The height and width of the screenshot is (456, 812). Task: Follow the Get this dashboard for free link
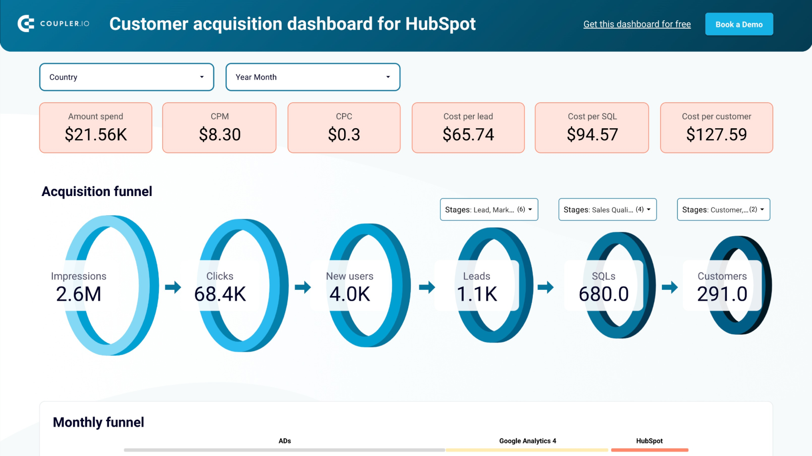637,24
